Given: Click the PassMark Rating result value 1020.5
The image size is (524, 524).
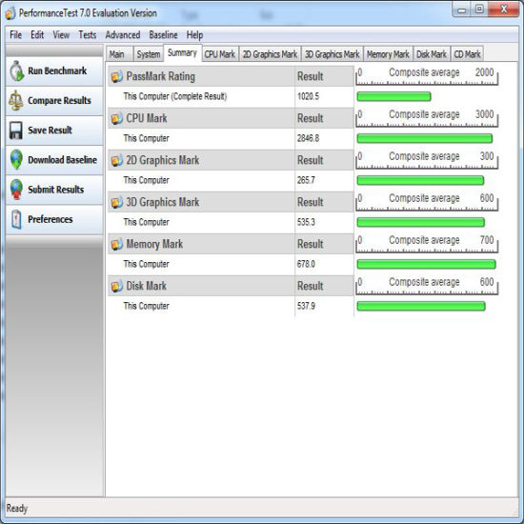Looking at the screenshot, I should [308, 96].
